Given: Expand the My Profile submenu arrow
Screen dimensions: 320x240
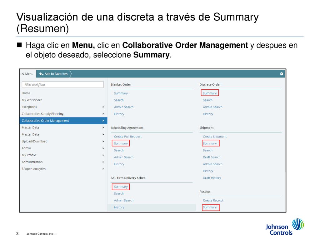Looking at the screenshot, I should pos(103,155).
